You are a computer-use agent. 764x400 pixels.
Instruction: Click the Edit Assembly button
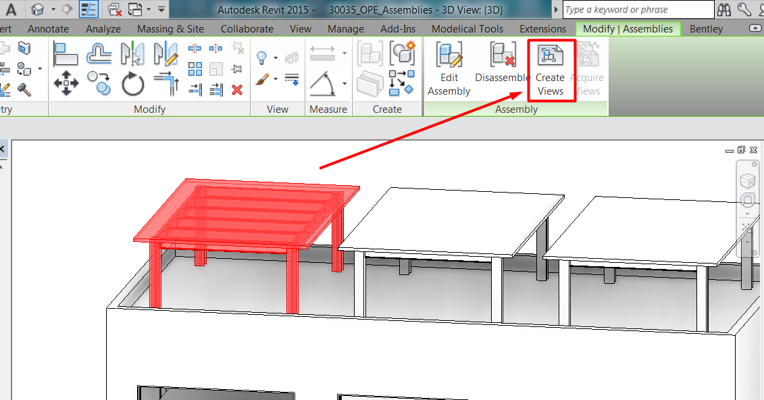449,69
